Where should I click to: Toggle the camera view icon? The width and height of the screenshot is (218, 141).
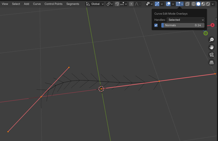click(x=211, y=55)
